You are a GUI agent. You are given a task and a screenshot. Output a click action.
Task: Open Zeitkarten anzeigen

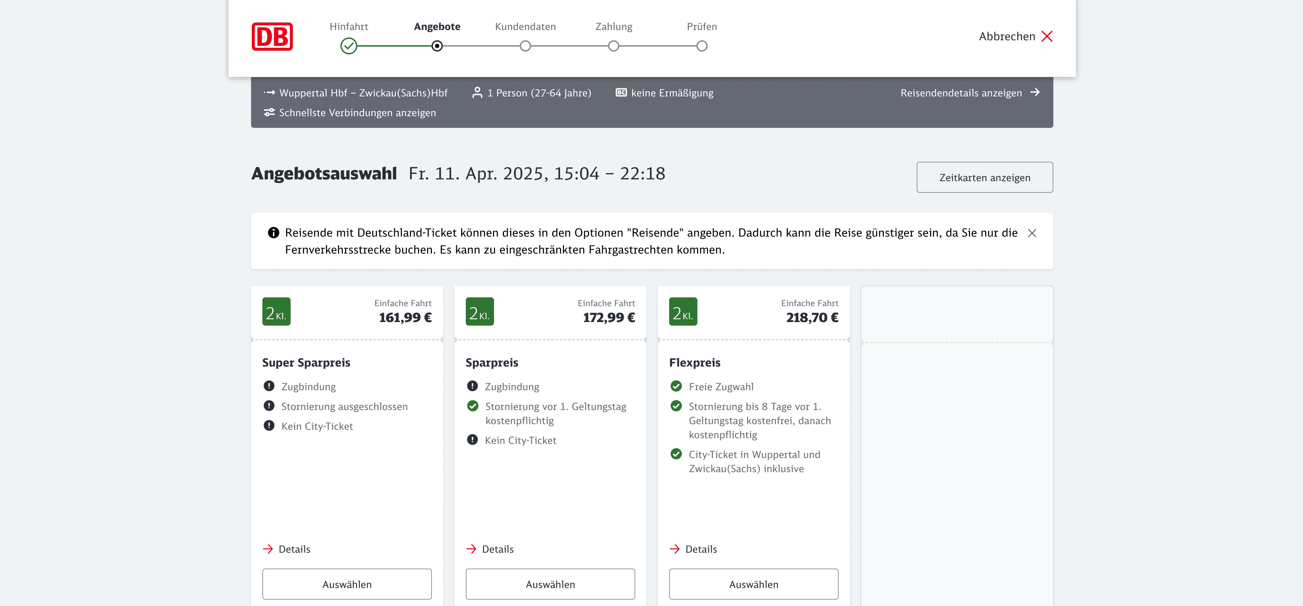point(984,178)
